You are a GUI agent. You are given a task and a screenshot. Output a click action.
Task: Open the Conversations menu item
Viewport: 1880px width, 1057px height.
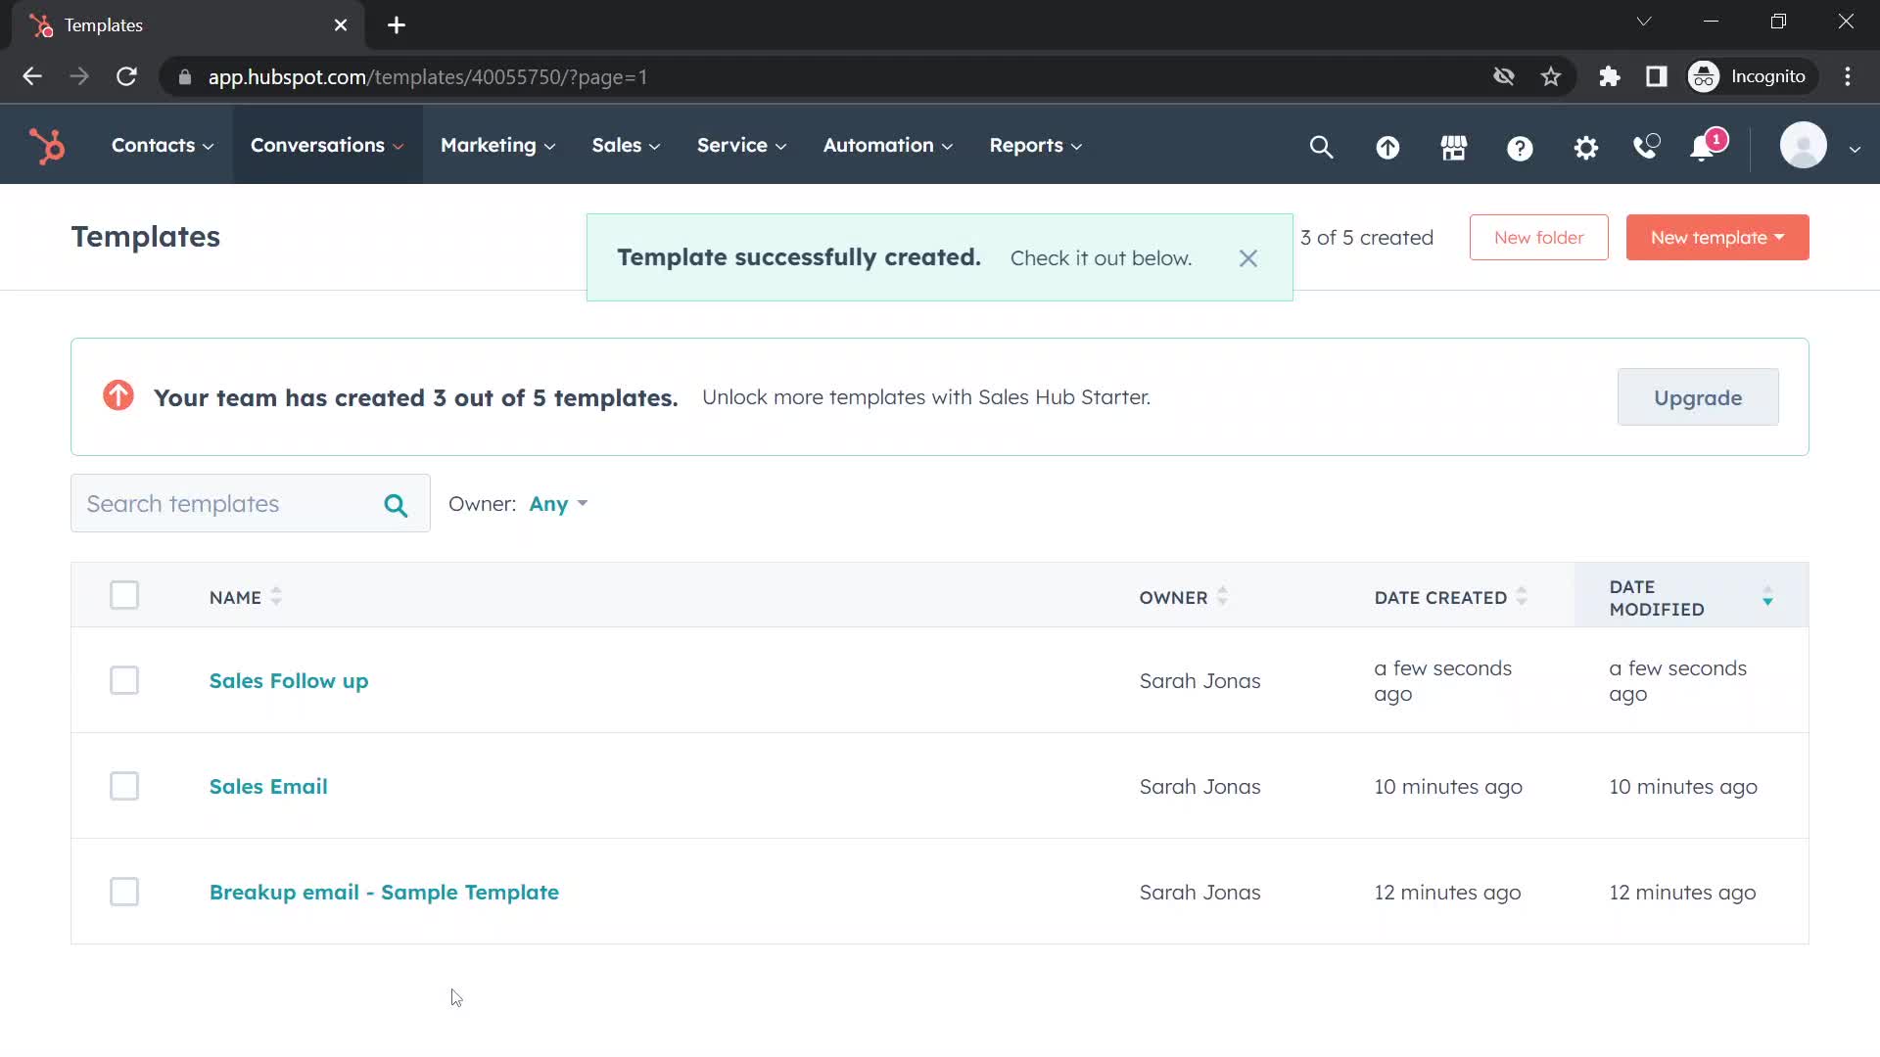tap(325, 145)
